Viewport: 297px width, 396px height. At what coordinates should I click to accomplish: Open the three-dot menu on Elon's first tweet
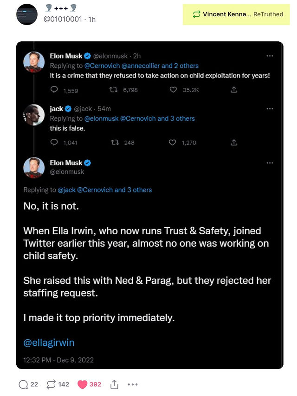tap(270, 56)
